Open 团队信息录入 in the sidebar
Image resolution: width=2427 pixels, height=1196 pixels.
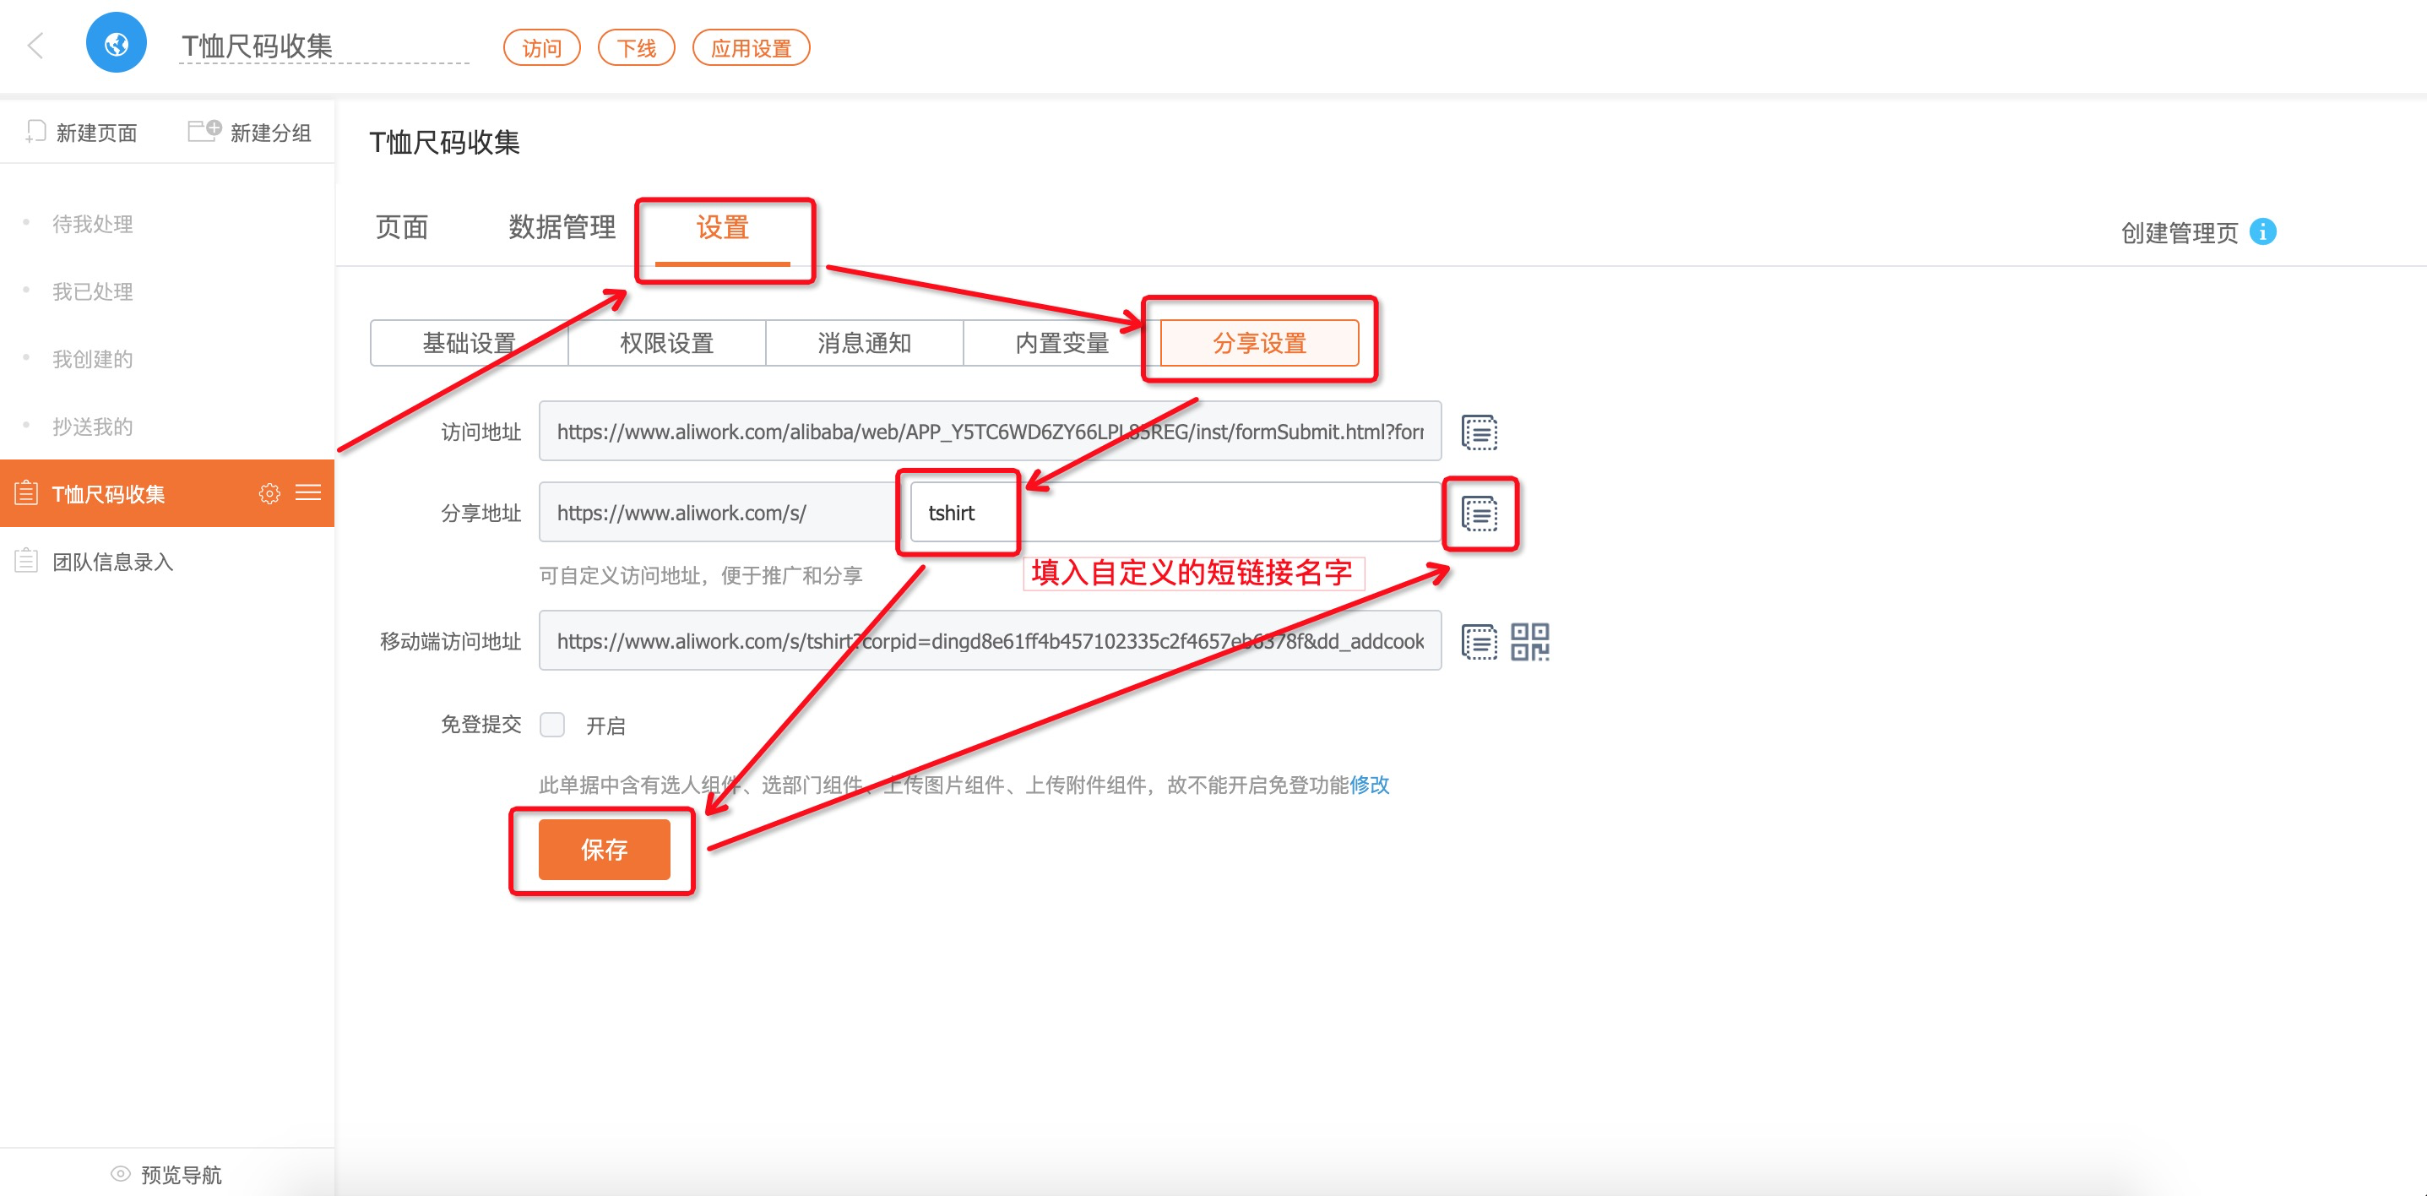(113, 563)
